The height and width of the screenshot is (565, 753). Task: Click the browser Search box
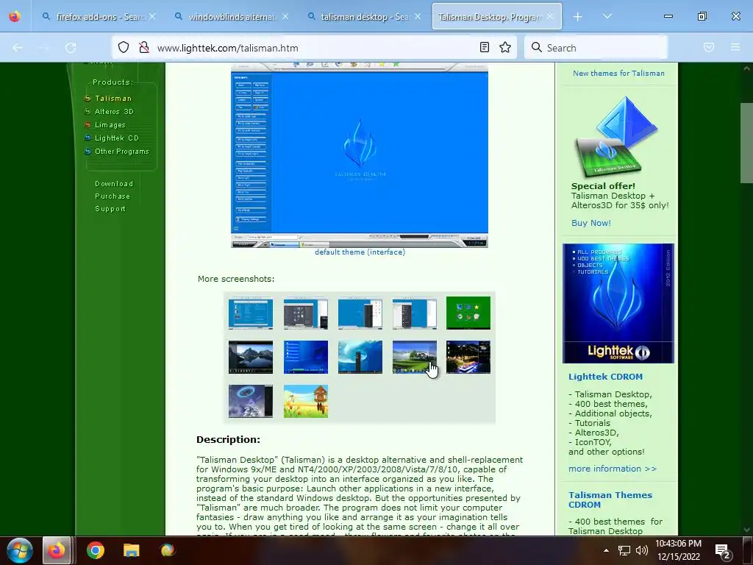pos(596,48)
